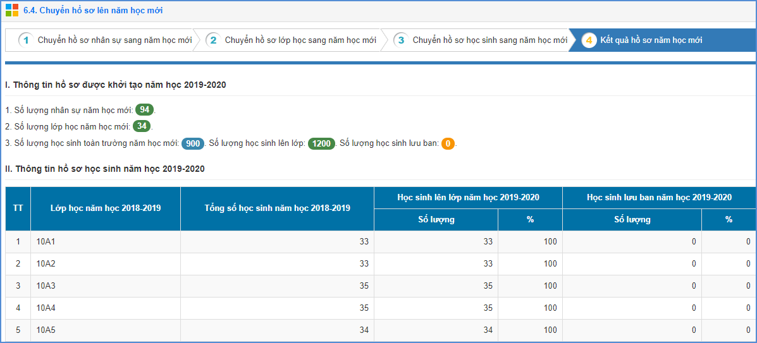The height and width of the screenshot is (343, 757).
Task: Select Kết quả hồ sơ năm học mới
Action: [651, 40]
